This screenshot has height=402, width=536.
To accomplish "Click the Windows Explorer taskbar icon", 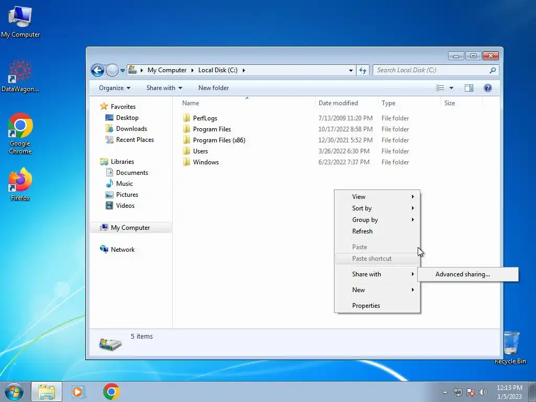I will click(47, 392).
